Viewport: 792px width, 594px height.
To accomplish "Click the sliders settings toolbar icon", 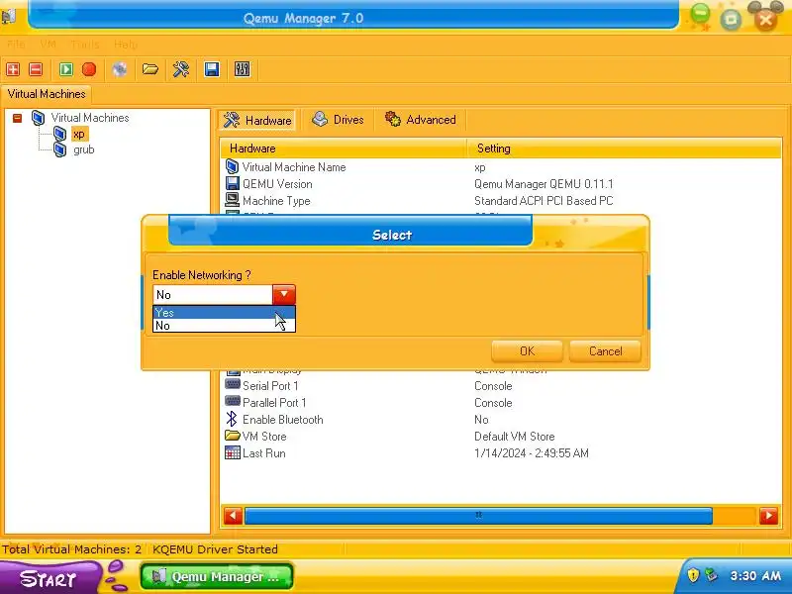I will pos(242,69).
